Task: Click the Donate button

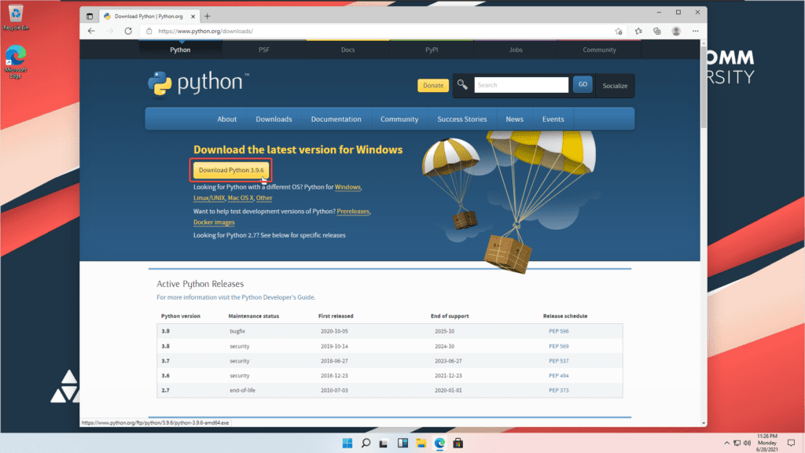Action: click(x=433, y=85)
